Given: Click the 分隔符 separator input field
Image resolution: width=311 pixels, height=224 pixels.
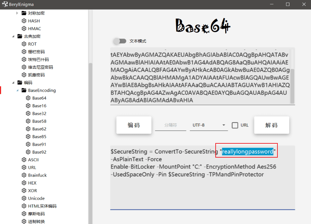Looking at the screenshot, I should 170,125.
